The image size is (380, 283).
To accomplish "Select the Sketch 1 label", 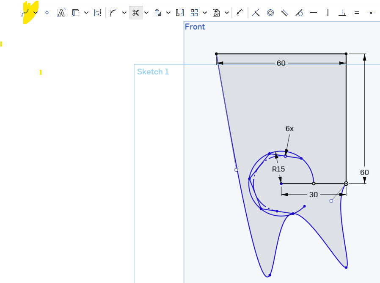I will [x=153, y=72].
